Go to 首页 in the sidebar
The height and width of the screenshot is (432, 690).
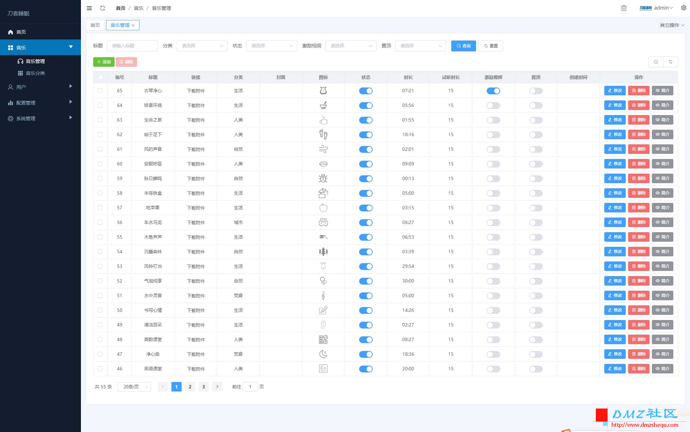point(40,32)
